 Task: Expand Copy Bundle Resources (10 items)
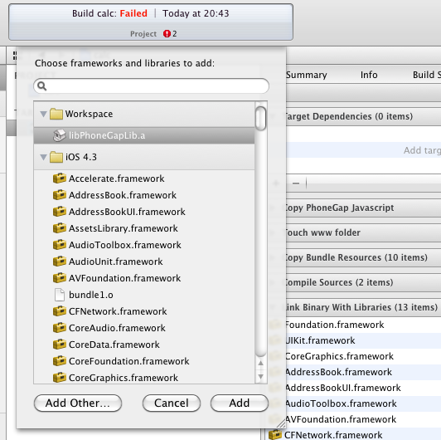[272, 257]
